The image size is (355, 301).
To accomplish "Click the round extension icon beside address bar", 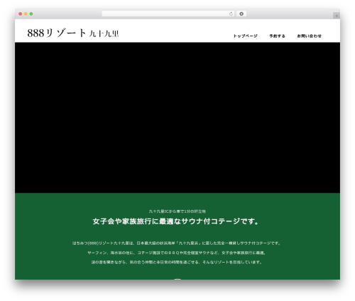I will coord(241,14).
